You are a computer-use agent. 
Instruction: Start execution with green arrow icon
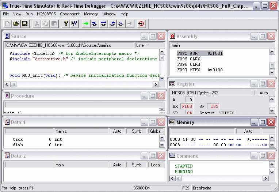point(86,23)
